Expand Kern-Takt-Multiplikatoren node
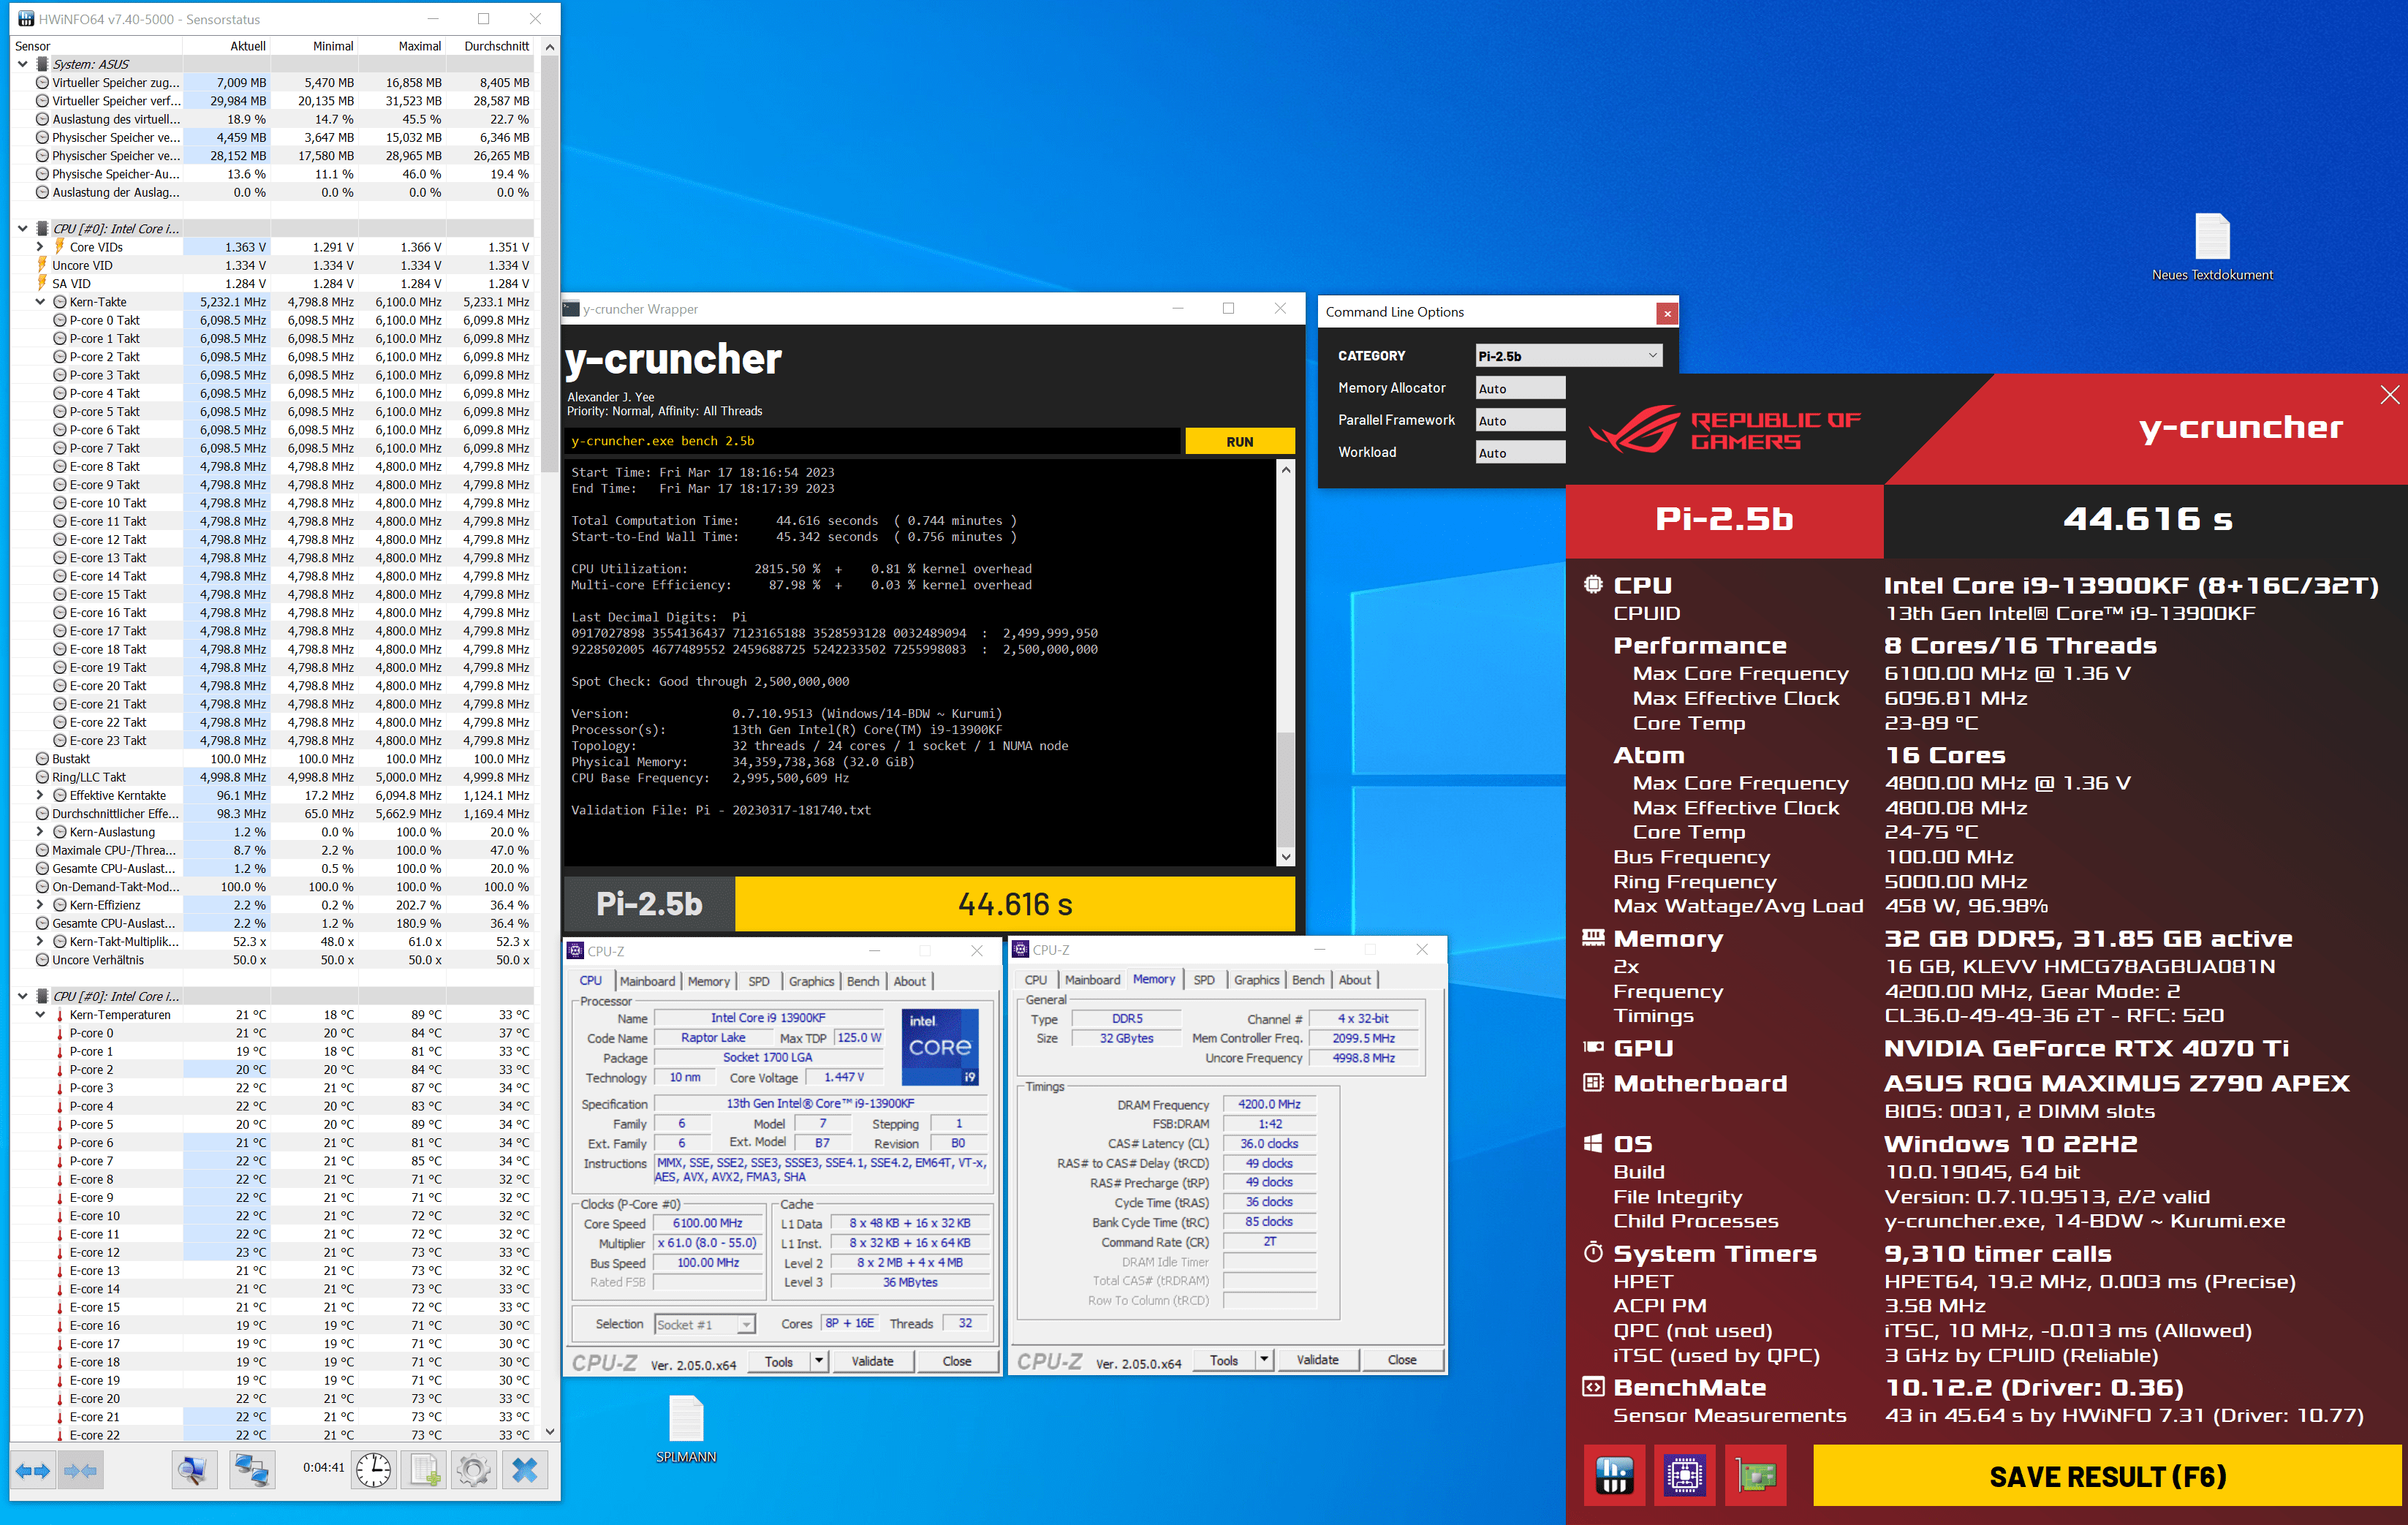This screenshot has width=2408, height=1525. [x=40, y=942]
